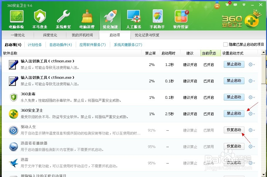Switch to 深度优化 tab
This screenshot has width=267, height=177.
50,35
